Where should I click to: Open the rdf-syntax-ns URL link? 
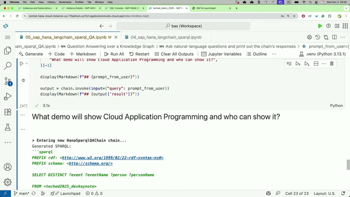112,158
